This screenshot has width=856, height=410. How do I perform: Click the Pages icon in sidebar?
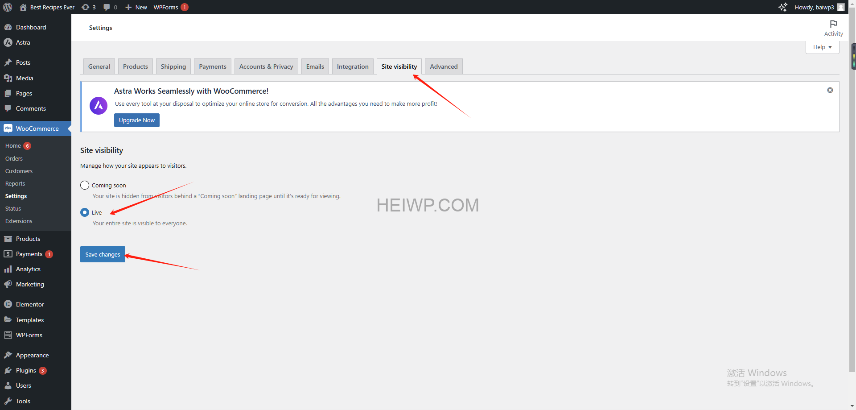tap(8, 93)
